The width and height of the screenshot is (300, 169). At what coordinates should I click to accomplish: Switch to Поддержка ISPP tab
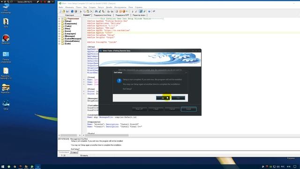(x=122, y=15)
